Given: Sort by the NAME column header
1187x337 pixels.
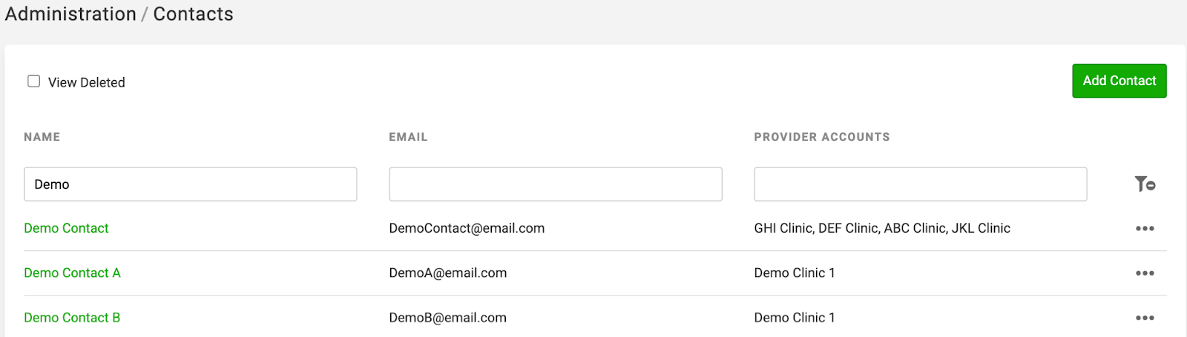Looking at the screenshot, I should [x=42, y=137].
